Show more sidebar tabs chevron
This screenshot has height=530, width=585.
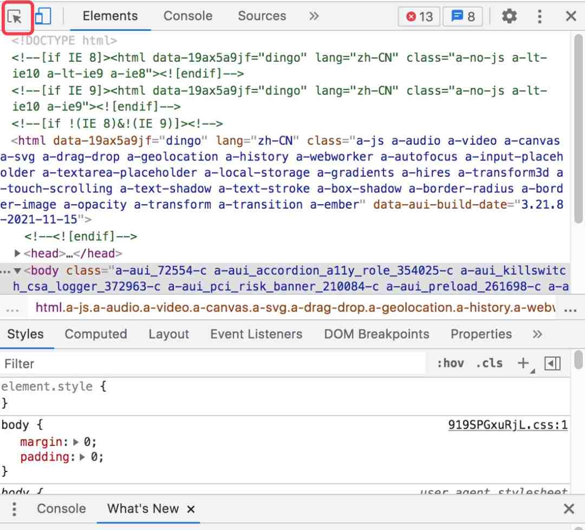(537, 334)
